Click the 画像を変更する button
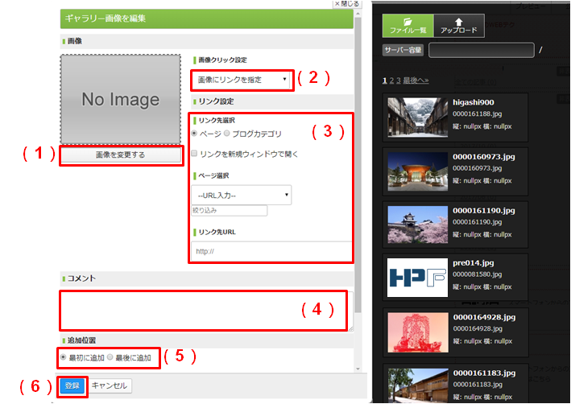 pos(120,155)
